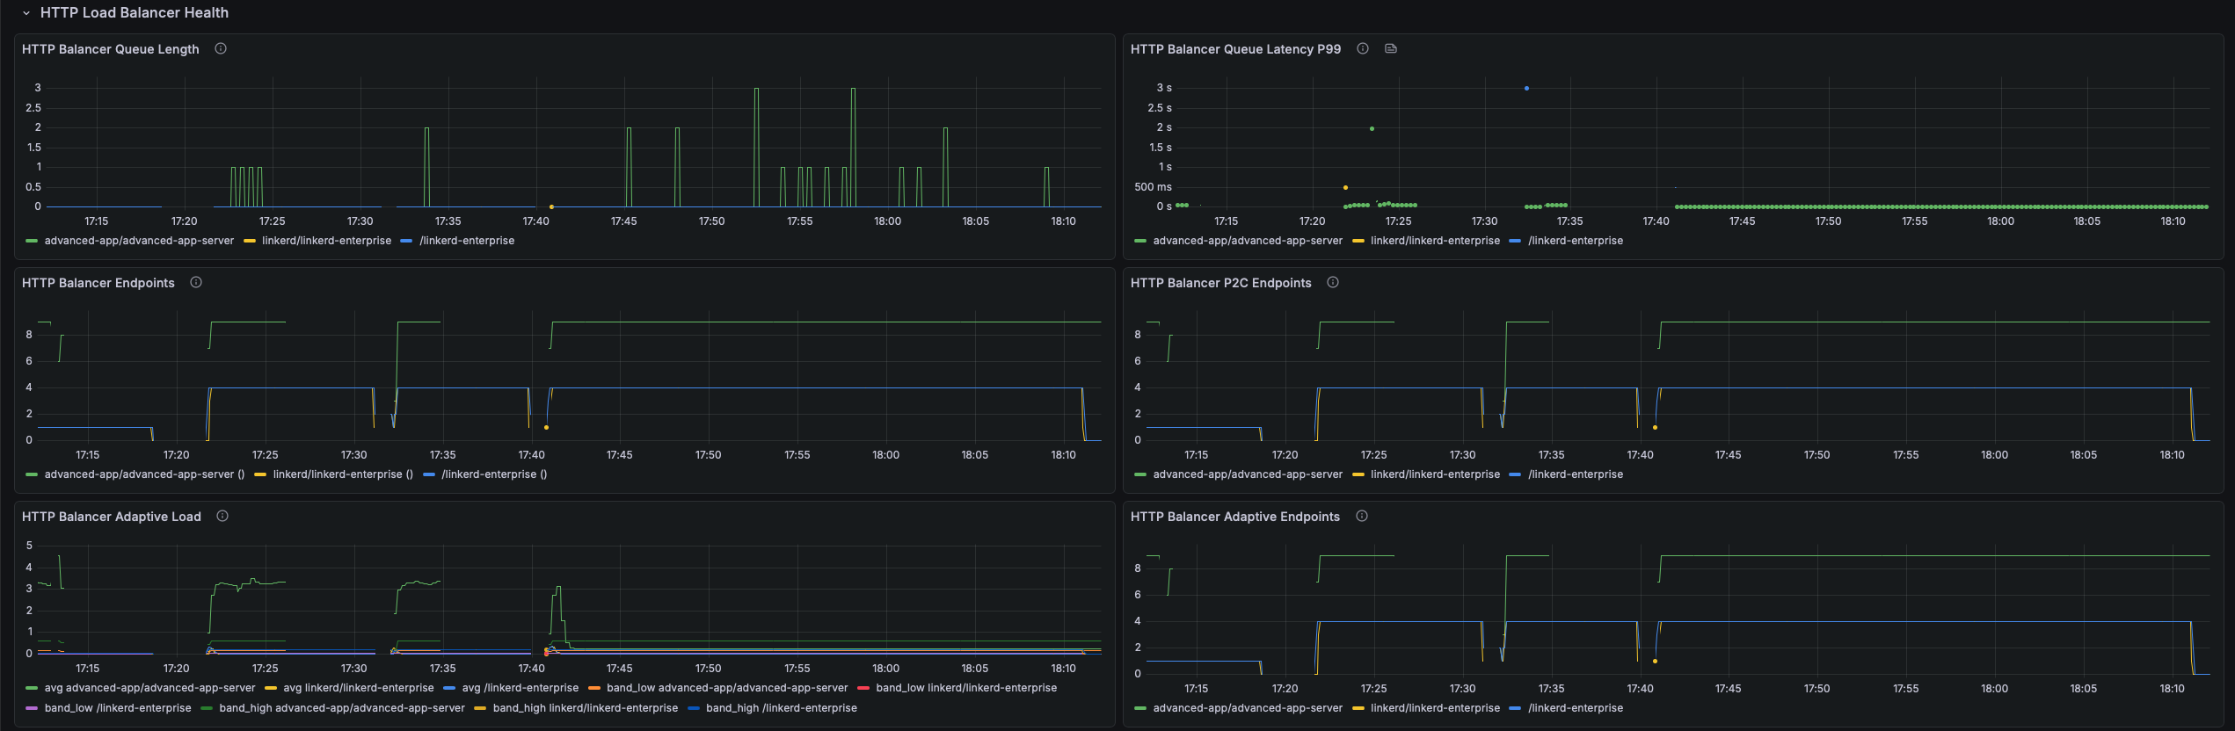Open panel links icon on Queue Latency P99

[1391, 49]
